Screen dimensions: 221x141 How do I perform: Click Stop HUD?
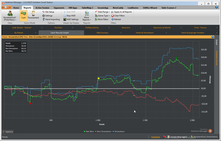tap(69, 16)
